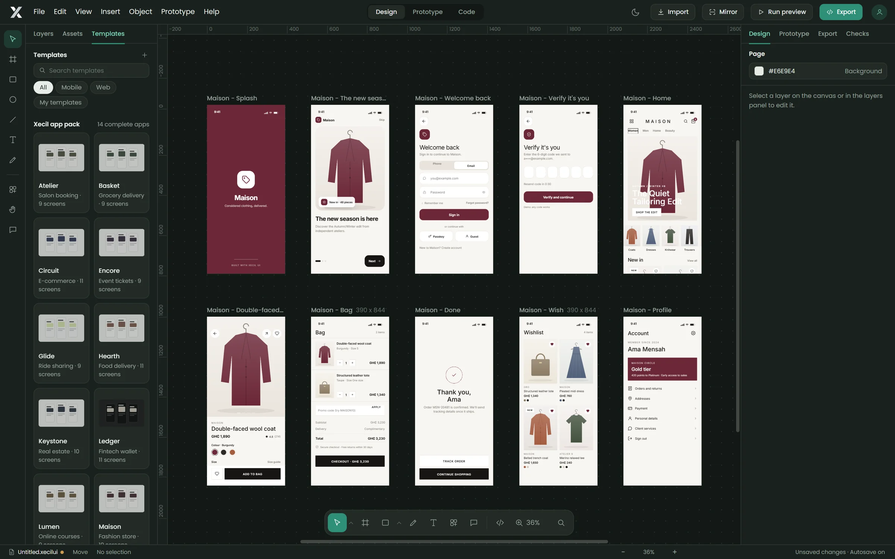Expand the rectangle shape options caret
895x559 pixels.
coord(399,523)
